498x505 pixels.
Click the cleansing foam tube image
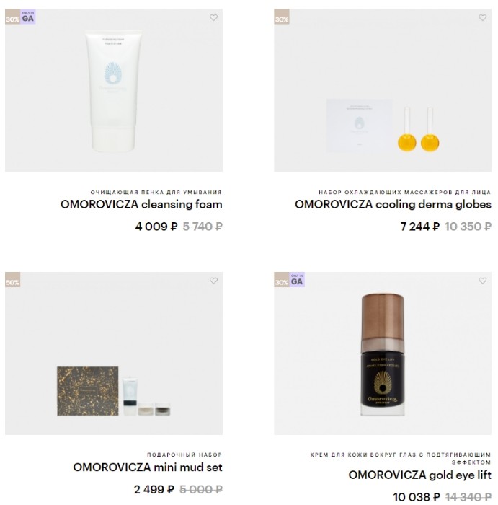(114, 91)
